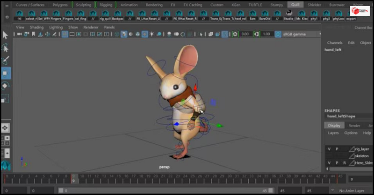Open the Layers menu in layer editor
Screen dimensions: 374x195
(x=333, y=133)
